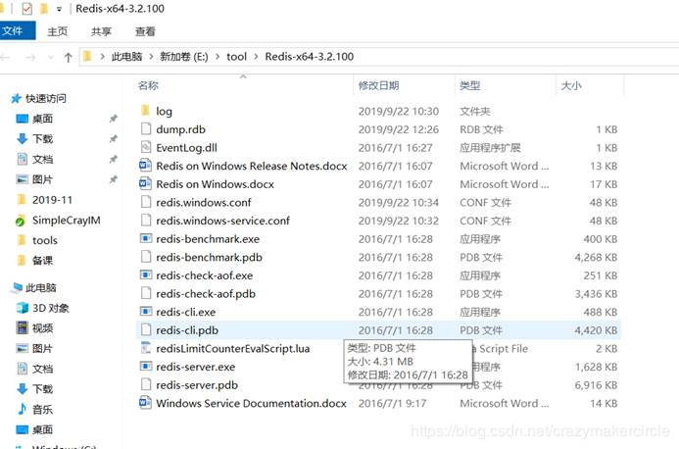
Task: Select 图片 under Quick Access
Action: (42, 179)
